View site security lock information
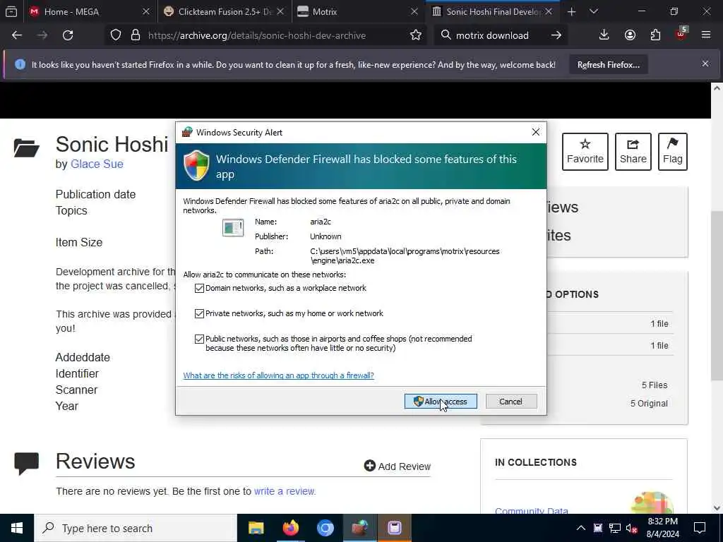The image size is (723, 542). click(135, 35)
